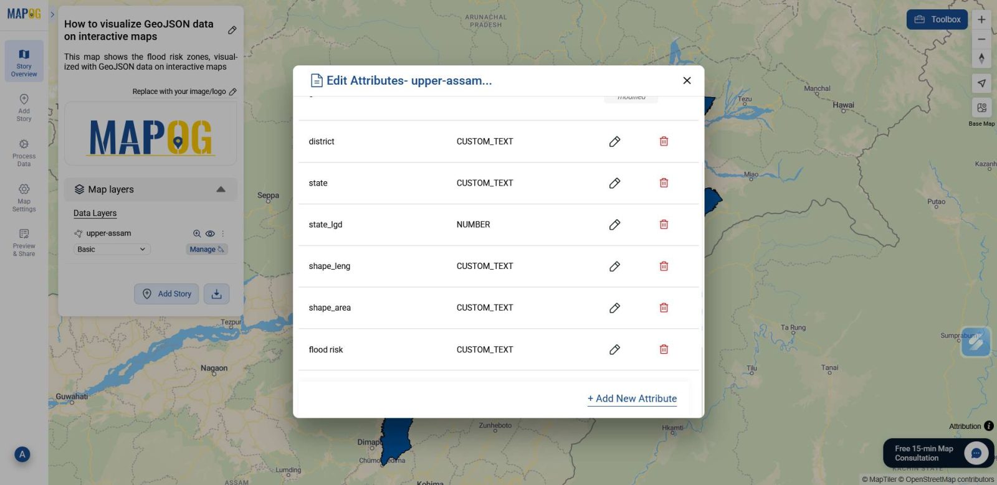This screenshot has width=997, height=485.
Task: Edit the district attribute with pencil icon
Action: pyautogui.click(x=614, y=141)
